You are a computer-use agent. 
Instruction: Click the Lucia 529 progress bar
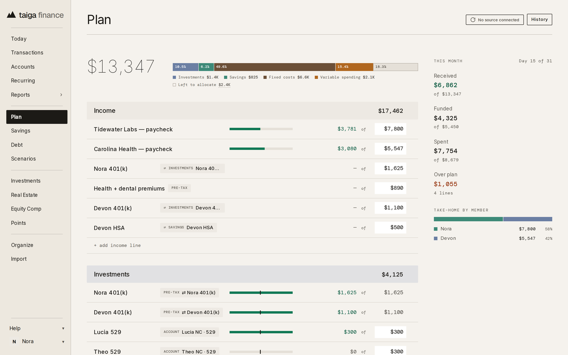click(x=261, y=332)
